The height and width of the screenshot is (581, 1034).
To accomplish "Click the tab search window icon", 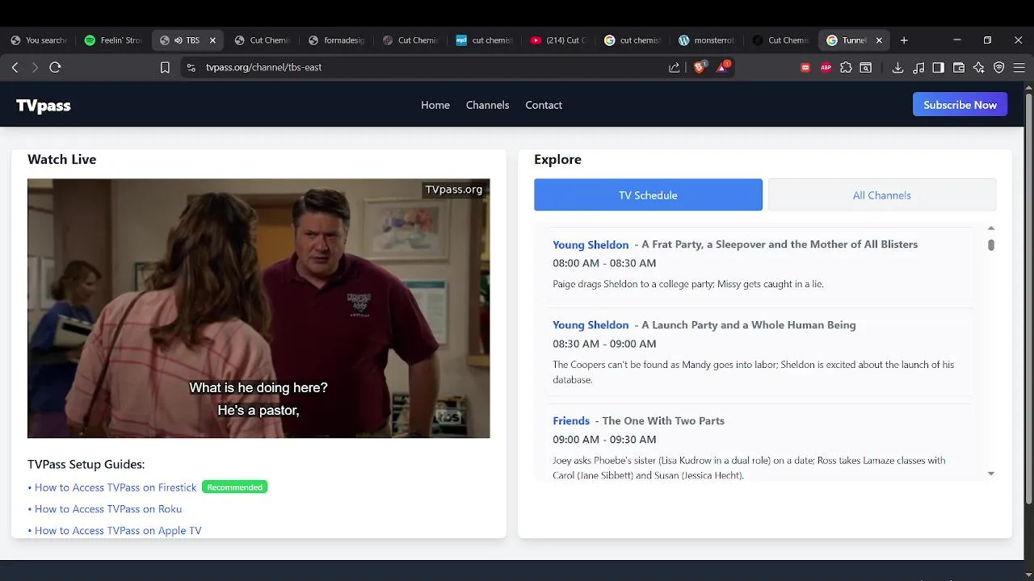I will 866,68.
